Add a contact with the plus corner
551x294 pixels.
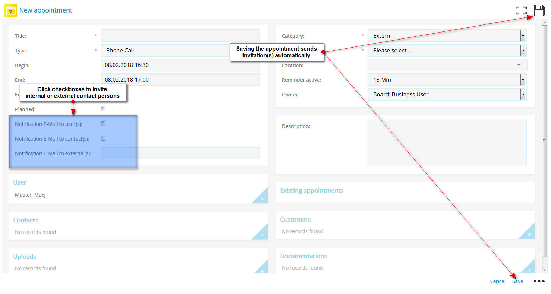[262, 235]
